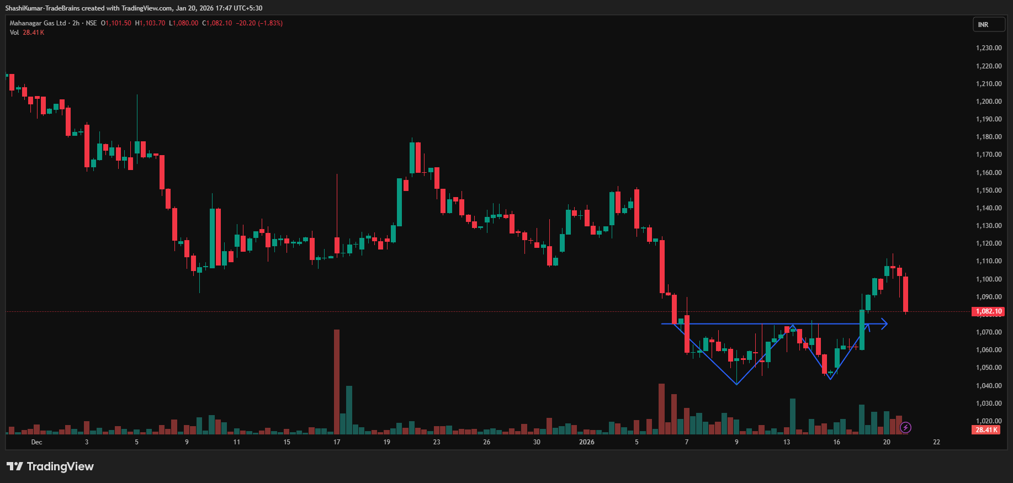Click the red 1,082.10 current price label
The height and width of the screenshot is (483, 1013).
click(988, 311)
